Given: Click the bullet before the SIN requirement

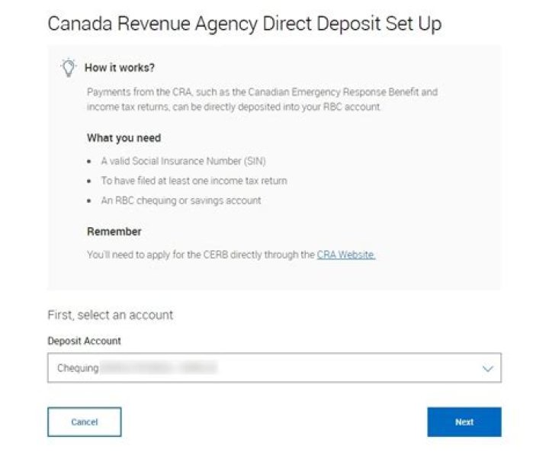Looking at the screenshot, I should tap(89, 162).
